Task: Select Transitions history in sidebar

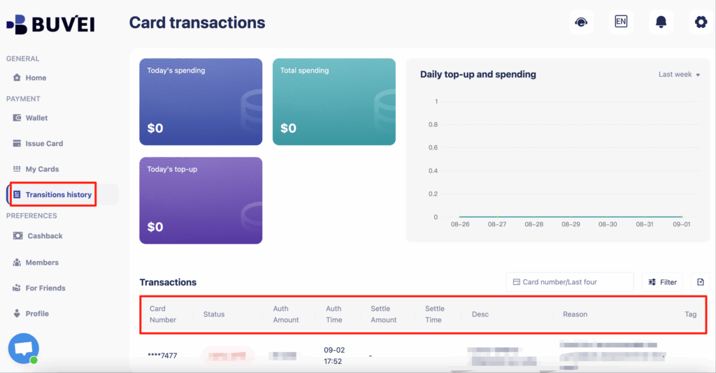Action: point(58,195)
